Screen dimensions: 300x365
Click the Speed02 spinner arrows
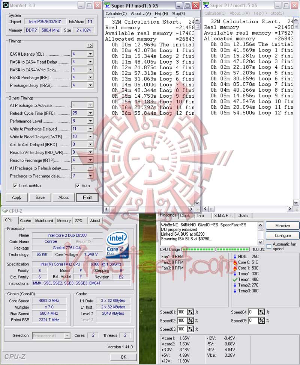[x=190, y=321]
